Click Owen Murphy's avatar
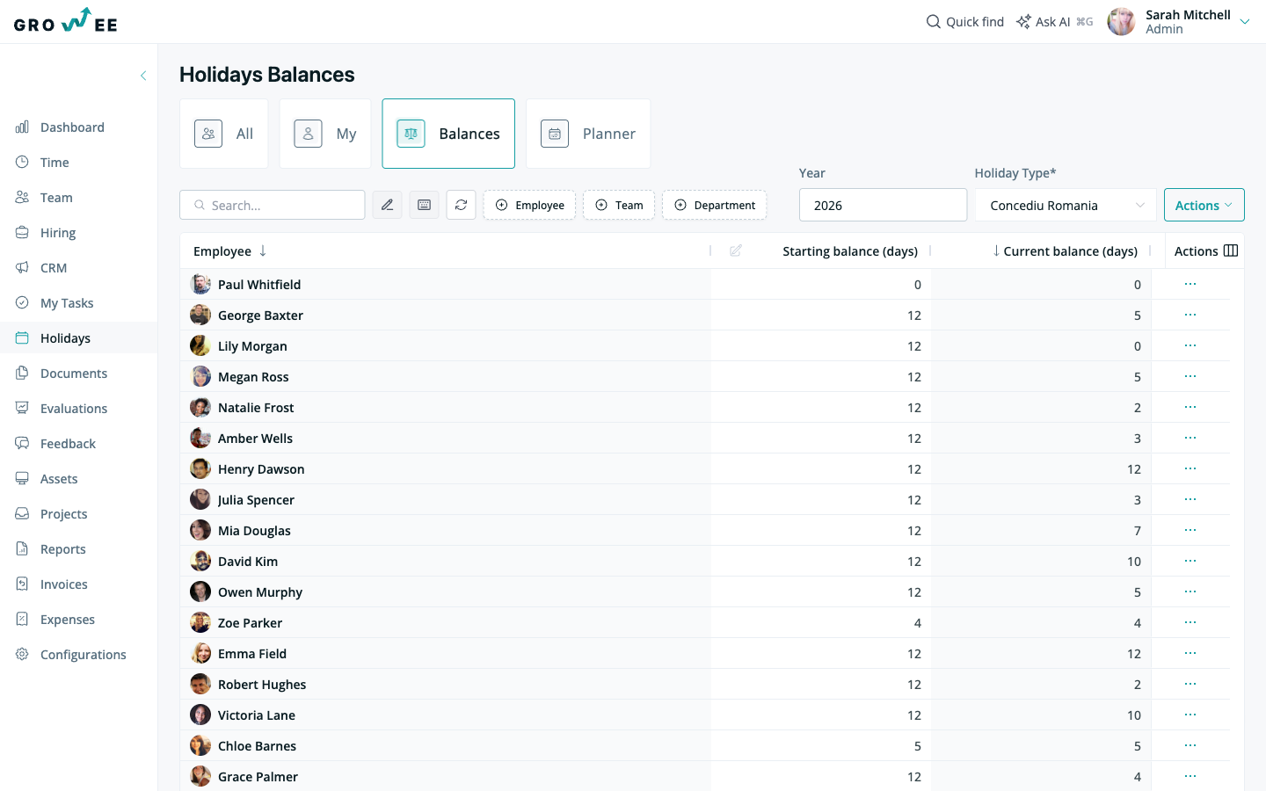 (200, 591)
